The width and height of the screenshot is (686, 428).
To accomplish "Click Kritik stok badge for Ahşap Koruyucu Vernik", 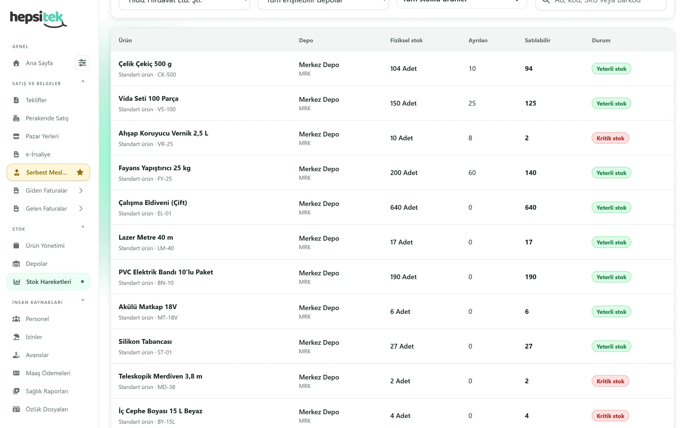I will tap(610, 138).
